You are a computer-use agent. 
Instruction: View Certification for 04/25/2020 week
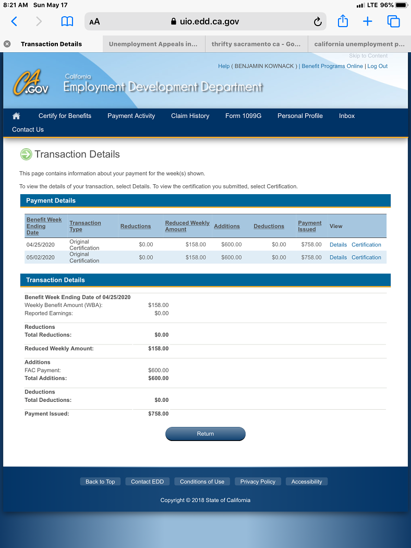pyautogui.click(x=366, y=245)
